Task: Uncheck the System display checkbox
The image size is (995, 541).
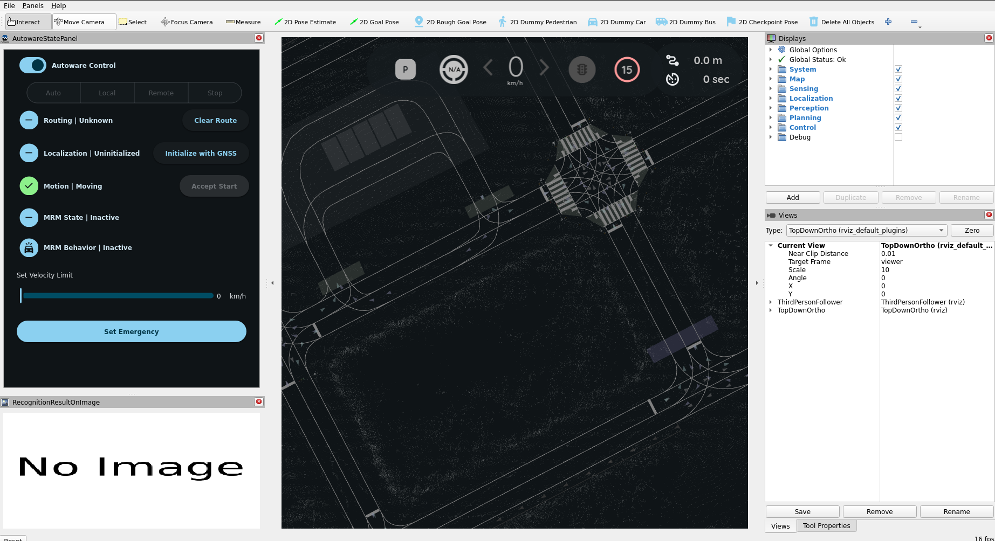Action: pyautogui.click(x=898, y=69)
